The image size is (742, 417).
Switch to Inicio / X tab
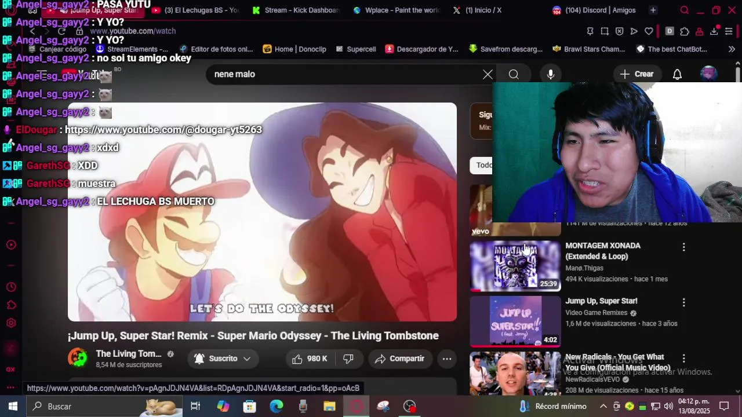(477, 10)
